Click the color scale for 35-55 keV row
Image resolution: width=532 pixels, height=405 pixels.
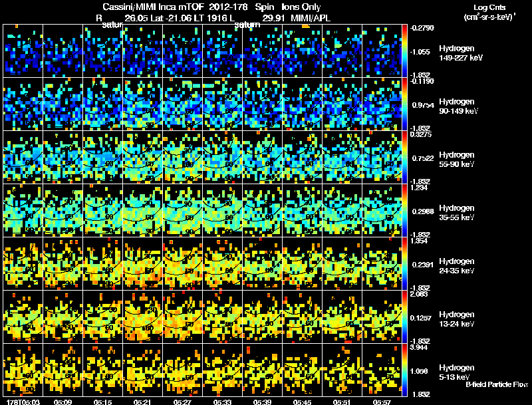tap(404, 210)
